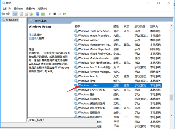The image size is (175, 129).
Task: Select the Windows Search service
Action: [118, 76]
